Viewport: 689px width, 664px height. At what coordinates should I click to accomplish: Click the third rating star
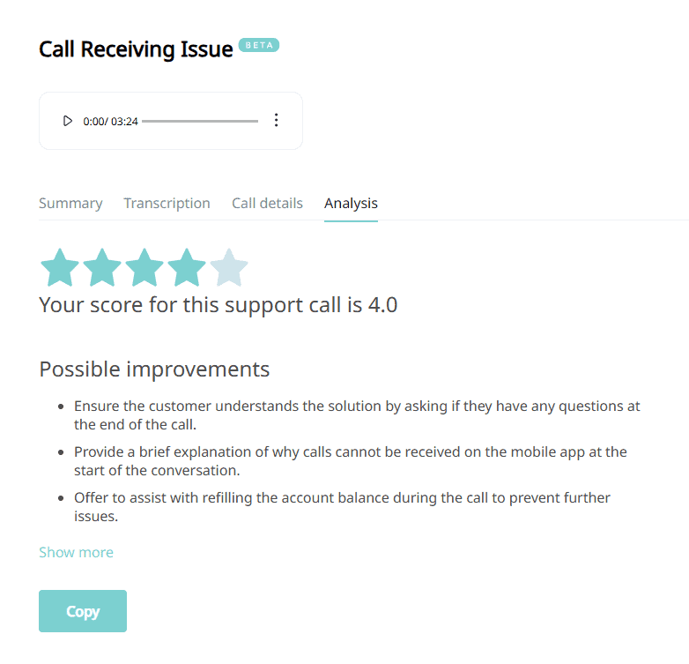[x=144, y=267]
